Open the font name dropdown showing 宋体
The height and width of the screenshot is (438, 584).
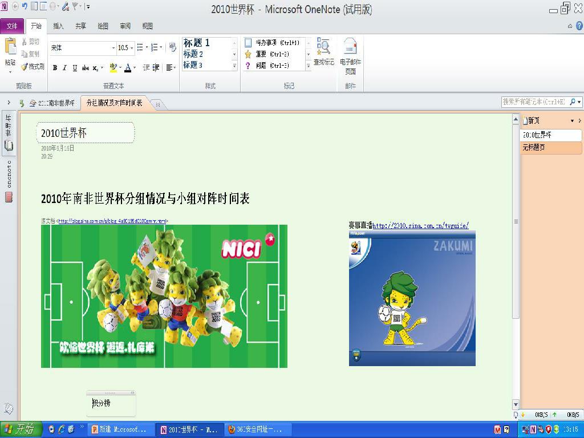tap(113, 48)
